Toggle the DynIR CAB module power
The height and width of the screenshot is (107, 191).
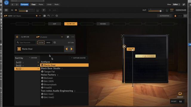click(17, 37)
